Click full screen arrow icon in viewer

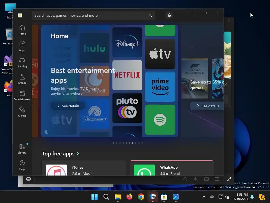tap(229, 179)
